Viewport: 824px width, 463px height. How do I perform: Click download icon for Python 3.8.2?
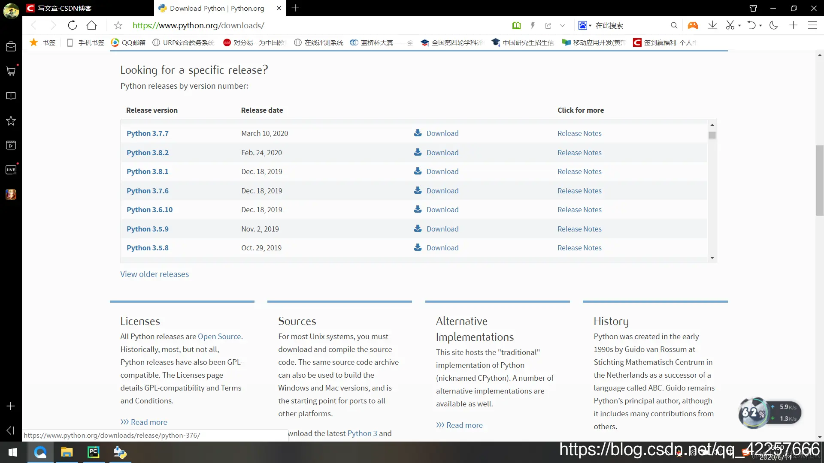coord(418,152)
